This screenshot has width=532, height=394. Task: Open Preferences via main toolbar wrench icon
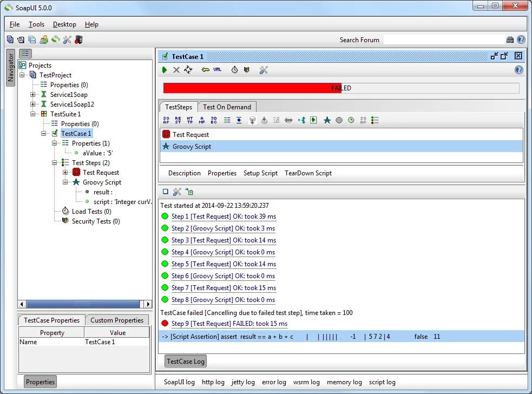67,40
